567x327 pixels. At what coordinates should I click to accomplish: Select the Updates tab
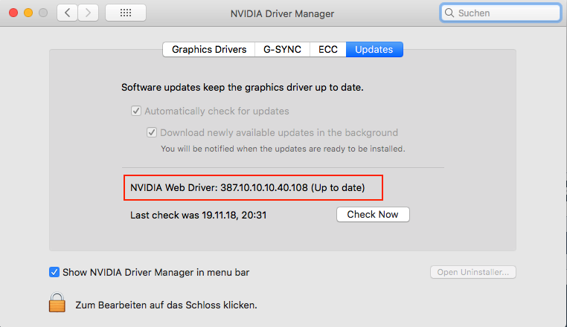(374, 50)
